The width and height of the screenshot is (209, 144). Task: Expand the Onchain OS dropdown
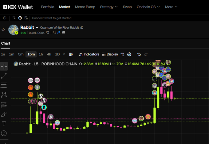click(148, 7)
